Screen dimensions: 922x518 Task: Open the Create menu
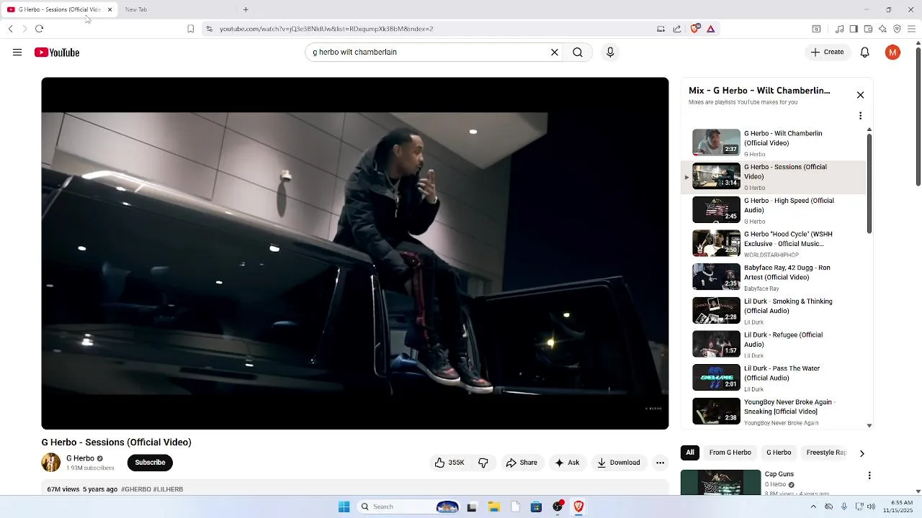tap(827, 52)
